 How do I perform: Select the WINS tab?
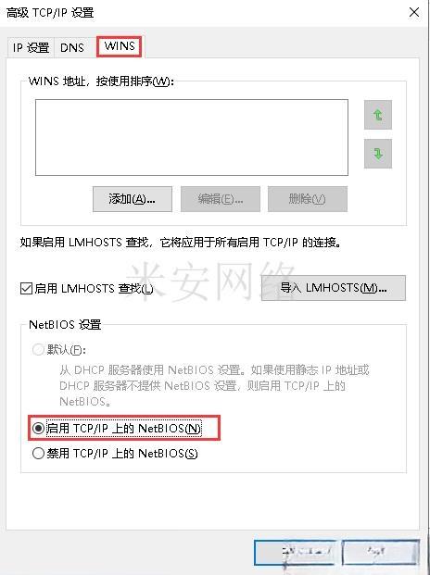point(120,46)
